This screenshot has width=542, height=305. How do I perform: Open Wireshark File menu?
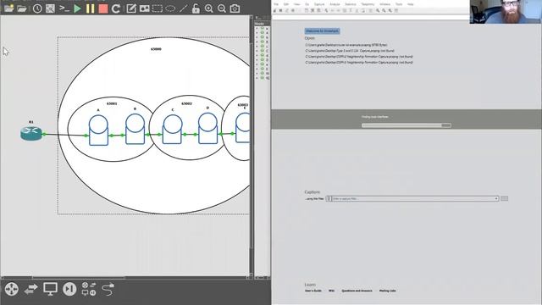pyautogui.click(x=276, y=4)
